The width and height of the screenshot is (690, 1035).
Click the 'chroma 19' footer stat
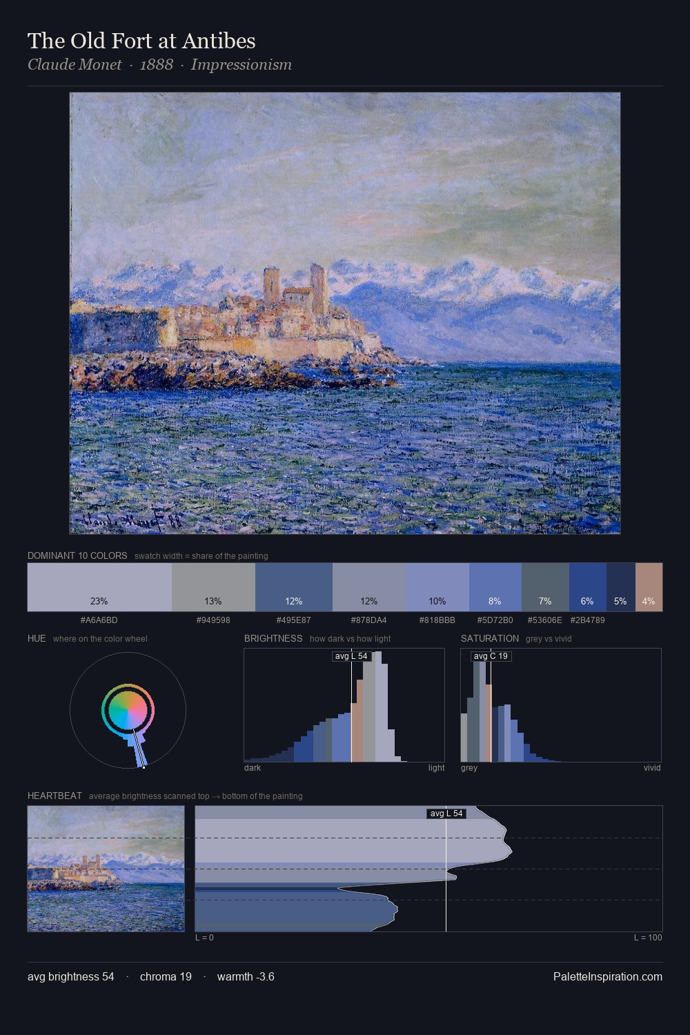coord(166,976)
